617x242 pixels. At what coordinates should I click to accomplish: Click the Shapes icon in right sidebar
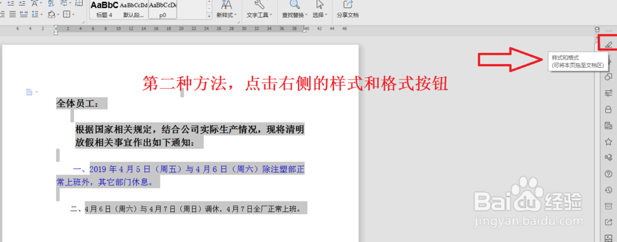click(608, 76)
